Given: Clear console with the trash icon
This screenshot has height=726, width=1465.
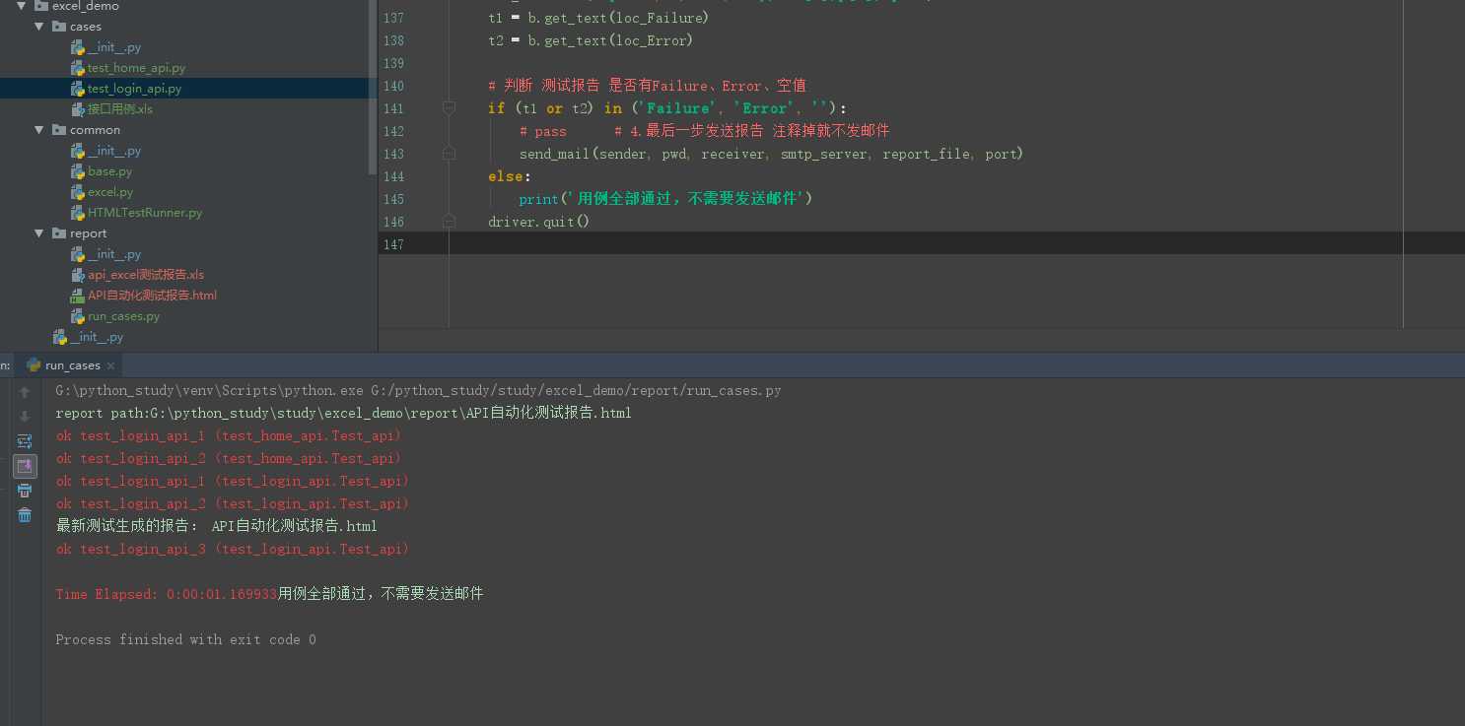Looking at the screenshot, I should (x=25, y=515).
